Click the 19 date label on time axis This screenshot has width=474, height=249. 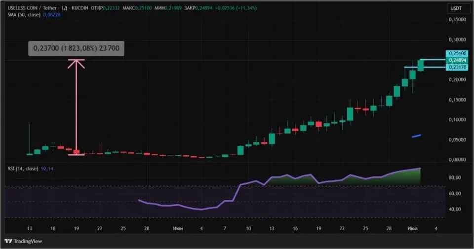76,228
